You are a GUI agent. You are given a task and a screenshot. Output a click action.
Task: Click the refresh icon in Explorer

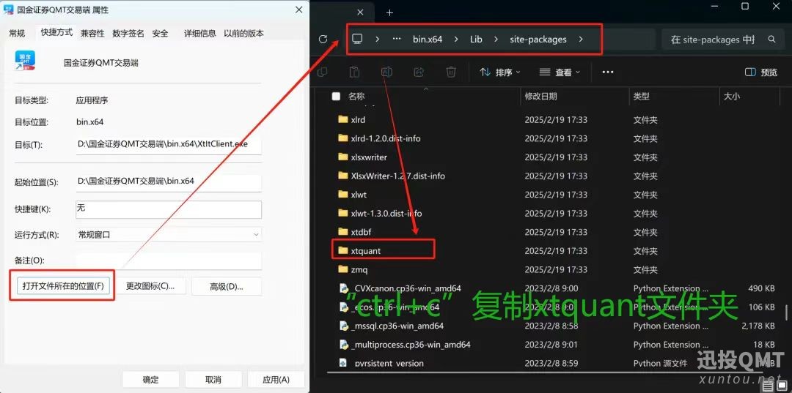323,40
